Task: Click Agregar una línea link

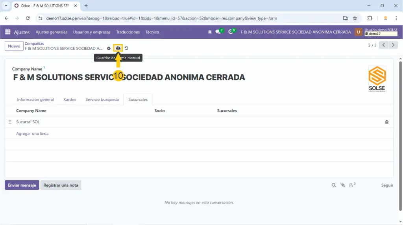Action: 32,134
